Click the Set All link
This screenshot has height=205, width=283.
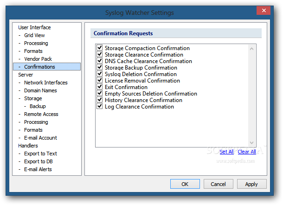226,152
